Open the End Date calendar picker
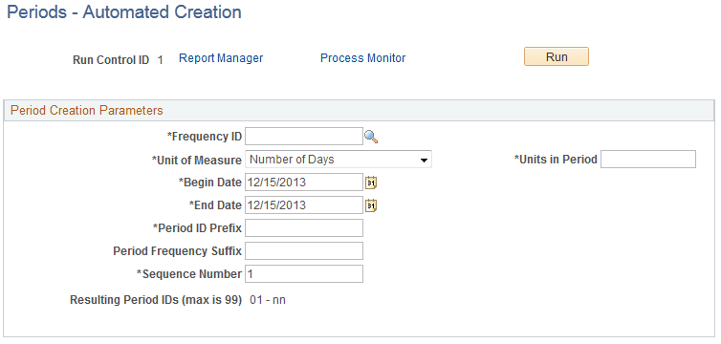The image size is (721, 344). [x=371, y=205]
